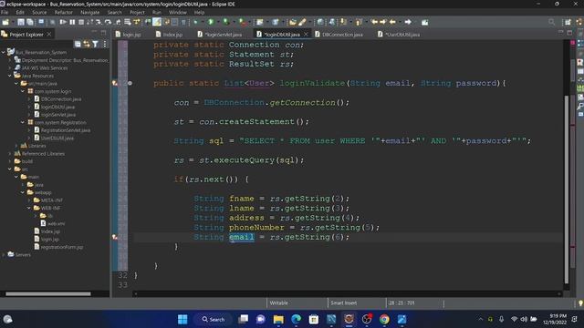This screenshot has width=584, height=328.
Task: Click the Open Type folder toolbar icon
Action: [293, 22]
